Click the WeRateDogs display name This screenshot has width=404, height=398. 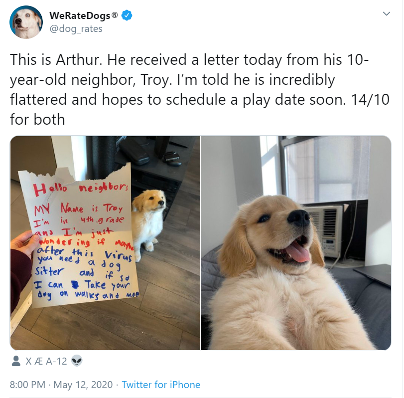[80, 15]
